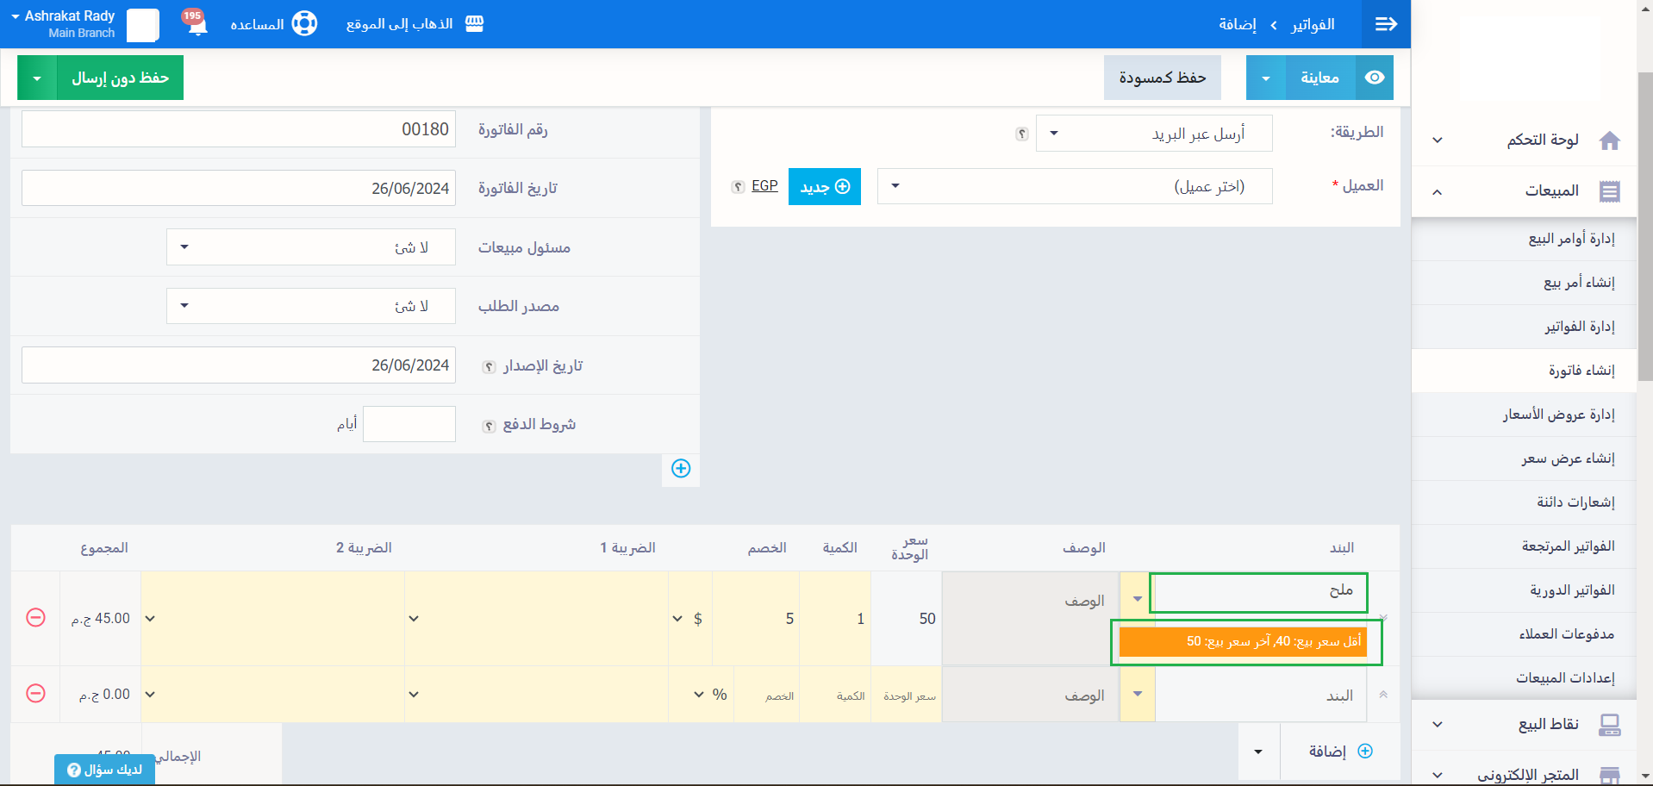The height and width of the screenshot is (786, 1653).
Task: Click help icon beside payment terms
Action: click(489, 426)
